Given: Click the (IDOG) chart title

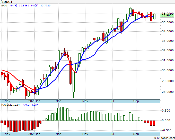Looking at the screenshot, I should [x=6, y=2].
